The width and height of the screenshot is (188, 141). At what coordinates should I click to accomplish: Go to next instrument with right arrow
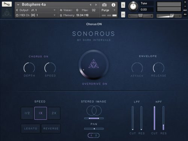tap(96, 5)
